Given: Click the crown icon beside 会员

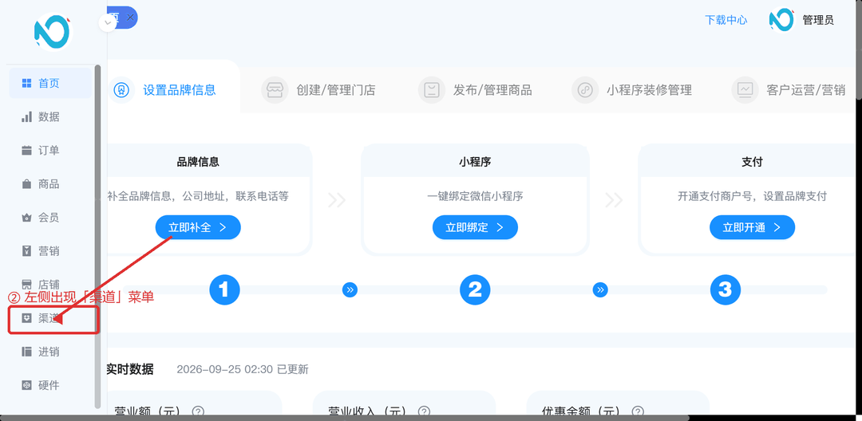Looking at the screenshot, I should pyautogui.click(x=26, y=218).
